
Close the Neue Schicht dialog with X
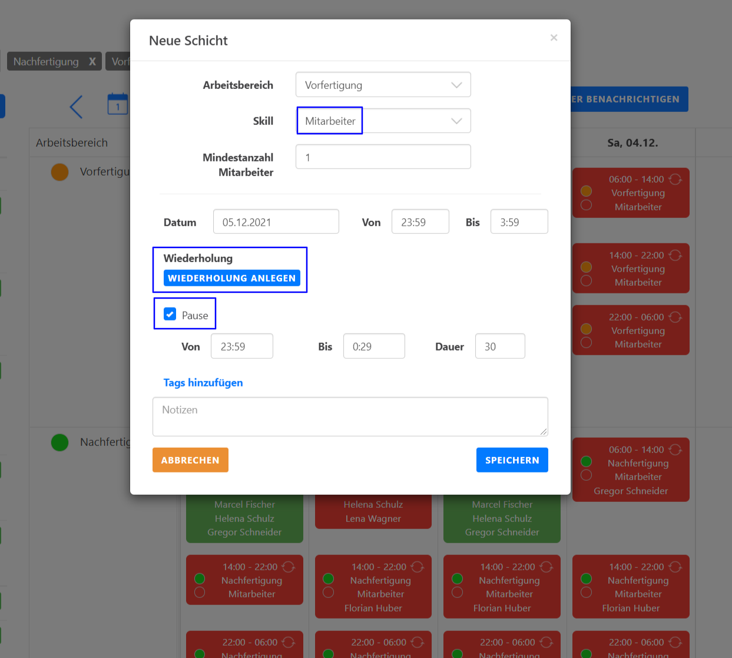pos(554,38)
